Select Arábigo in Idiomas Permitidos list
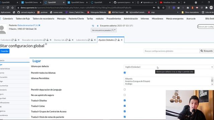 pyautogui.click(x=128, y=84)
